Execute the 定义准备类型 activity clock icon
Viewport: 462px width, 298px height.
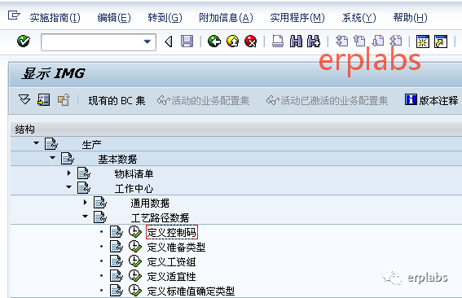point(135,247)
